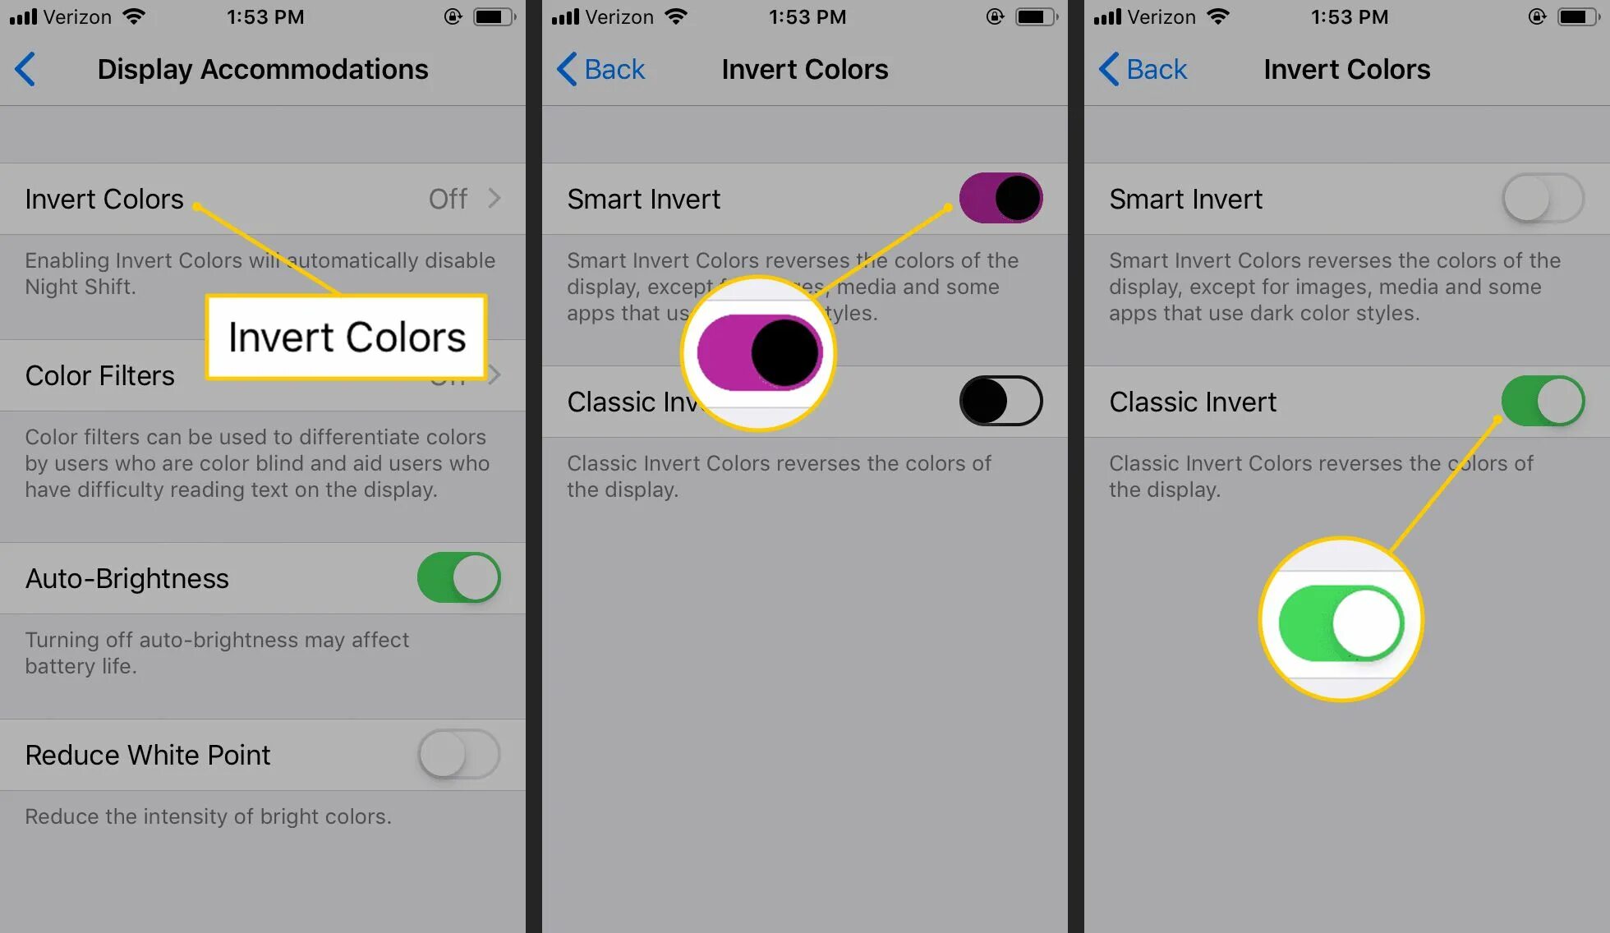
Task: Toggle Smart Invert switch on middle screen
Action: [1000, 199]
